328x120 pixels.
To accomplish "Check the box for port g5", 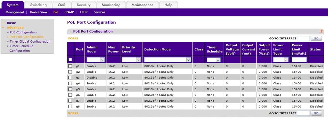I will 70,89.
